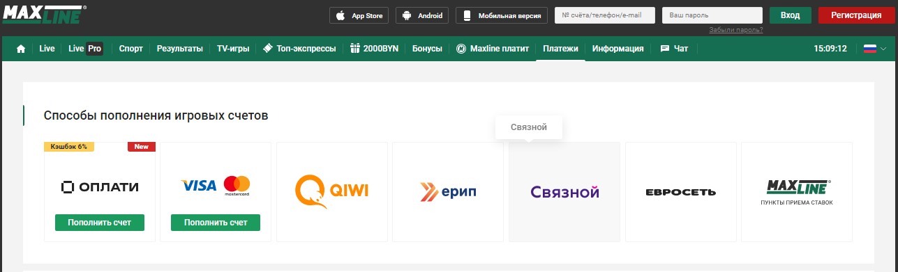
Task: Click the Maxline logo at top left
Action: pyautogui.click(x=44, y=14)
